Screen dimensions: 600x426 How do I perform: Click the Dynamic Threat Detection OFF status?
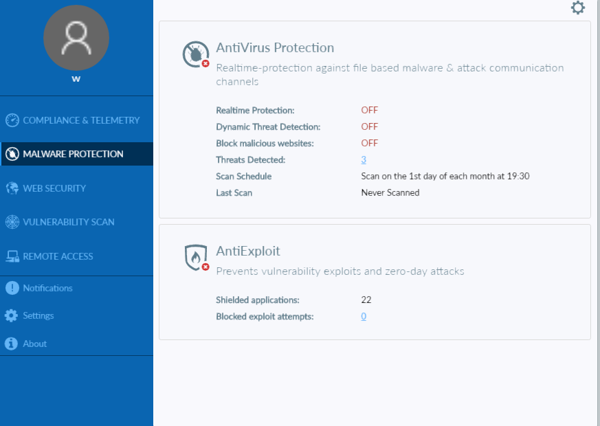point(370,126)
